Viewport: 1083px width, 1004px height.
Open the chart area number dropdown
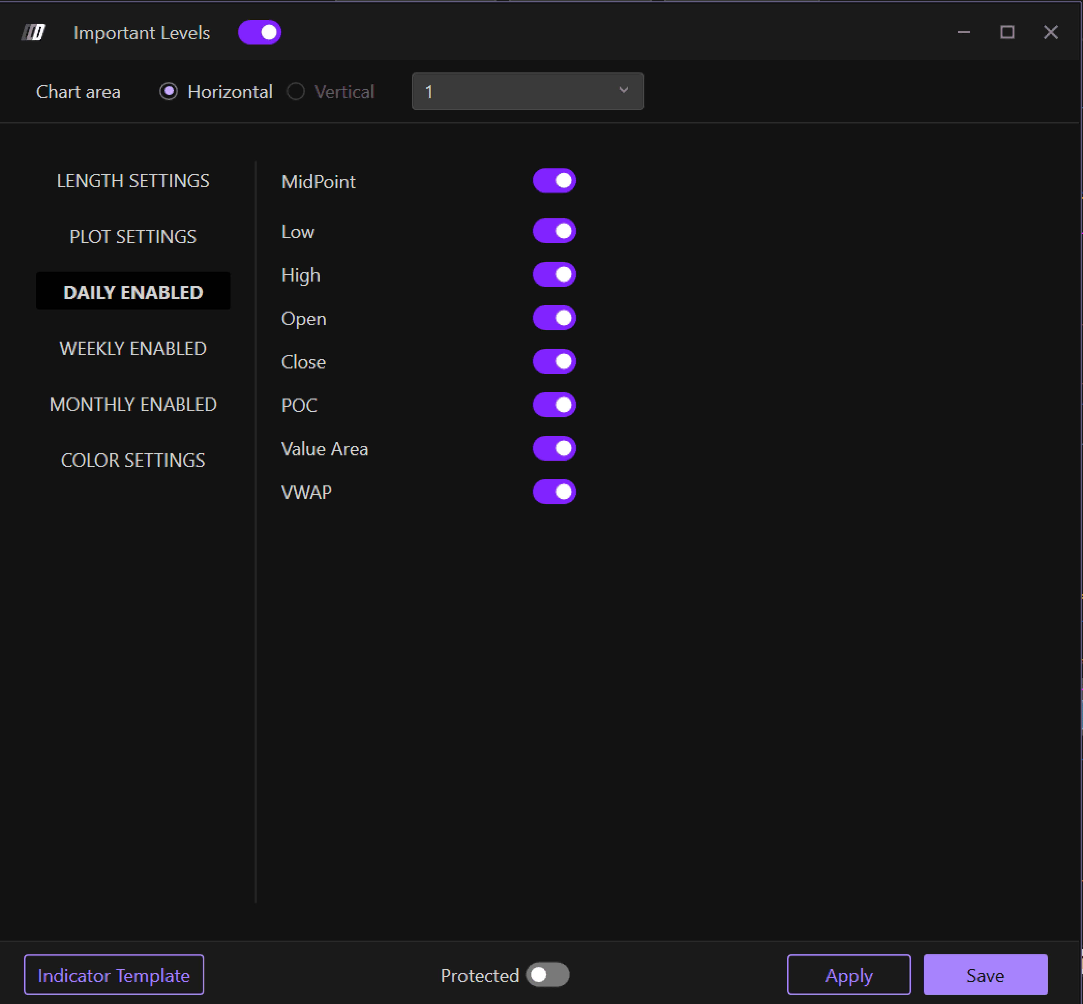[527, 91]
